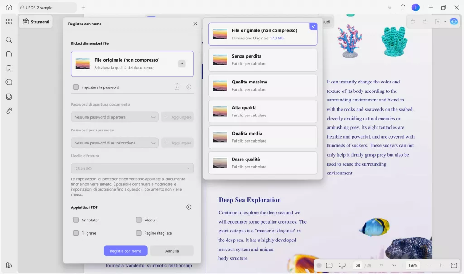Image resolution: width=464 pixels, height=274 pixels.
Task: Open the UPDF AI assistant icon
Action: (x=454, y=21)
